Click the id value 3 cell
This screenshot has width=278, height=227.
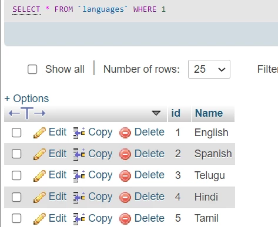[177, 175]
